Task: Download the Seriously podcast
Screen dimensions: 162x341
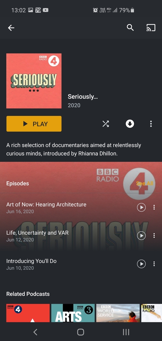Action: pyautogui.click(x=130, y=124)
